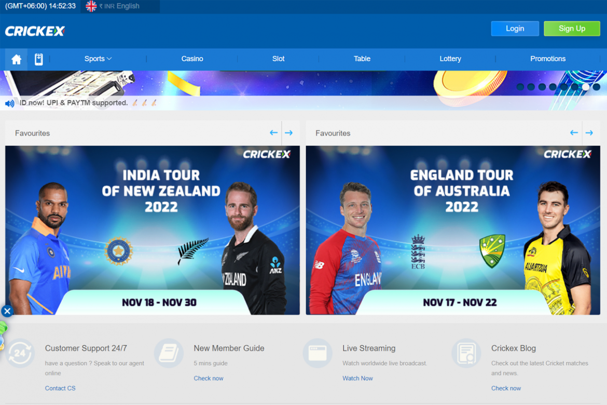Open the Promotions menu item

[x=548, y=59]
